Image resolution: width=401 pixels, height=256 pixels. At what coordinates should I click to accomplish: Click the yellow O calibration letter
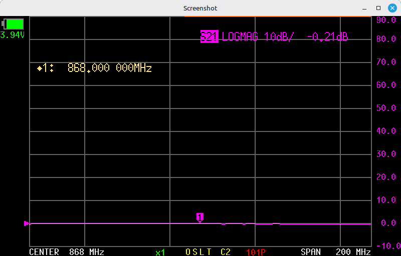pyautogui.click(x=188, y=252)
